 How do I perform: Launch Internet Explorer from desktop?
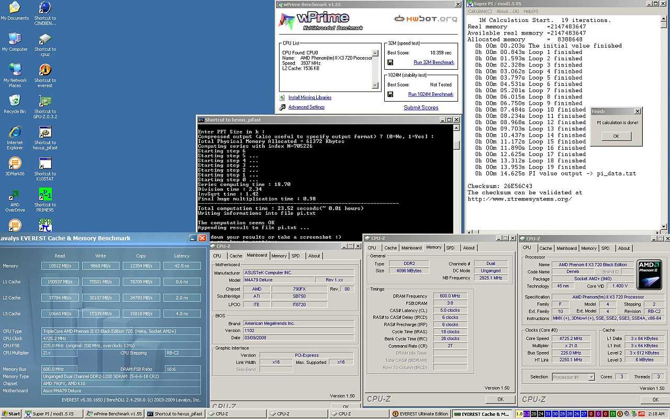coord(15,138)
